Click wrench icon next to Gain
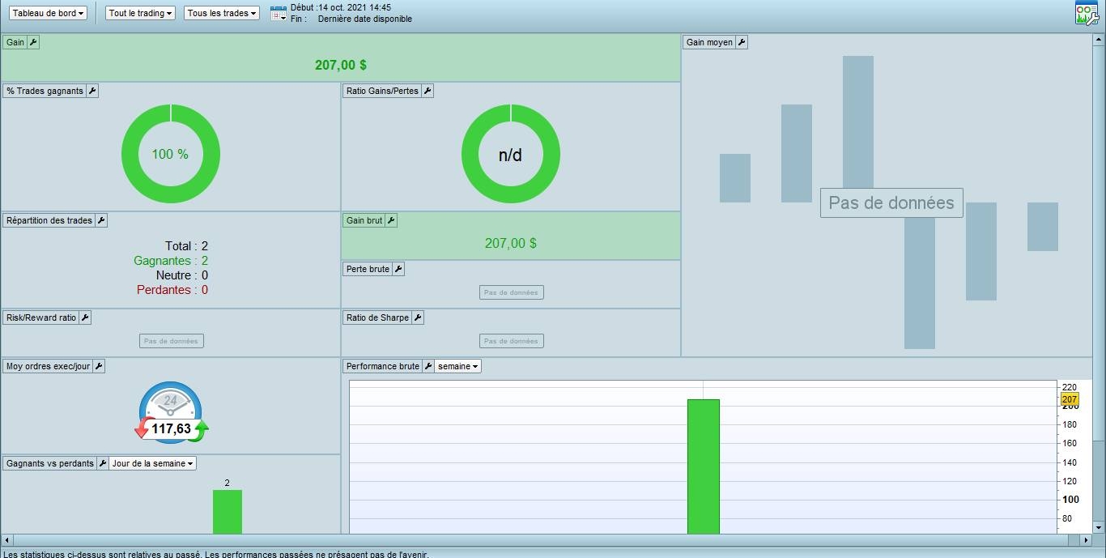 [33, 42]
